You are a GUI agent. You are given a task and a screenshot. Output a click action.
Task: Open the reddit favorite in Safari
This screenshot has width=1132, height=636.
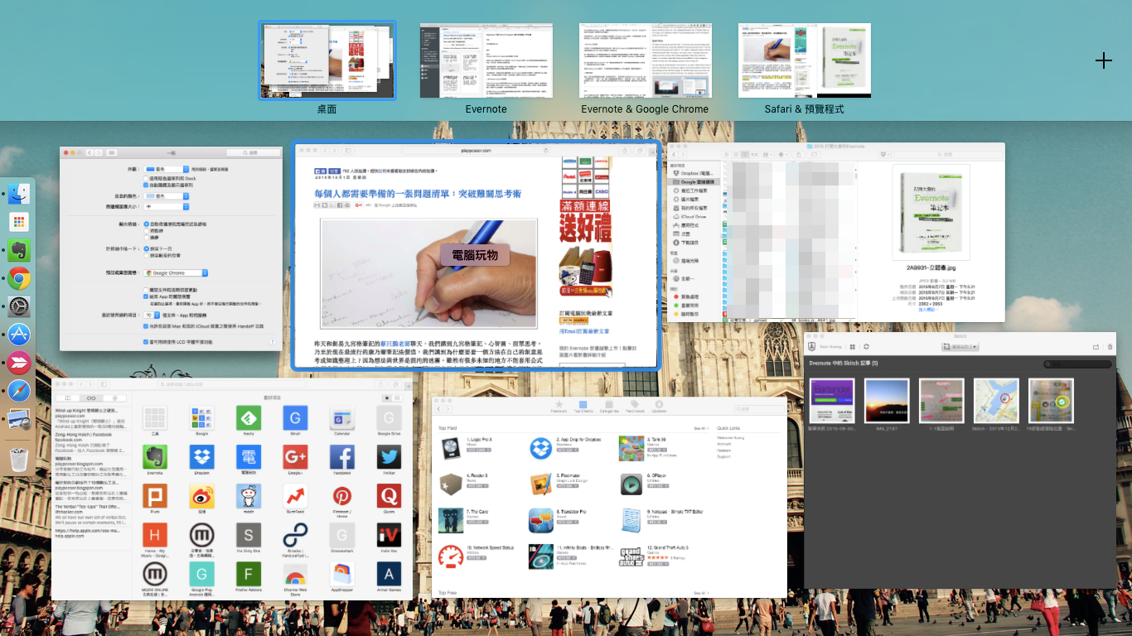(249, 496)
